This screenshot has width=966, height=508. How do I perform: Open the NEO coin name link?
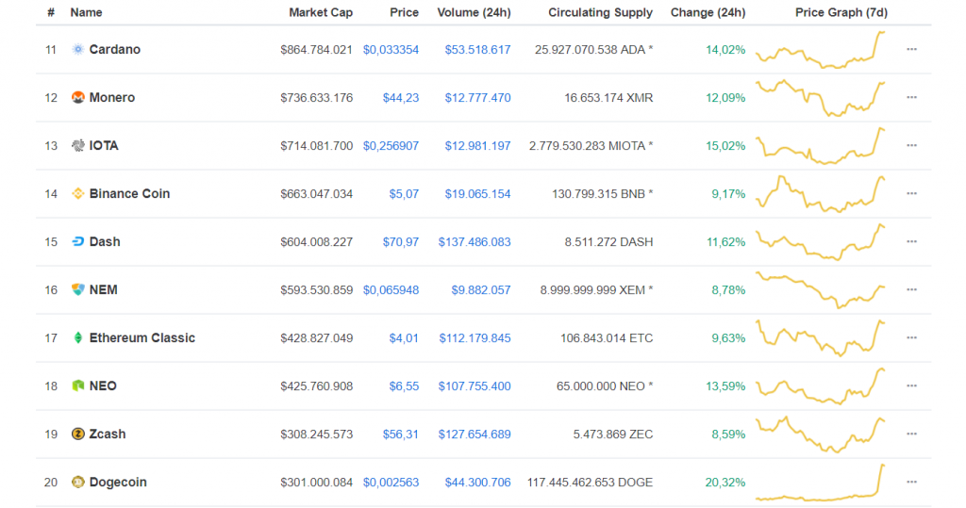pos(103,385)
